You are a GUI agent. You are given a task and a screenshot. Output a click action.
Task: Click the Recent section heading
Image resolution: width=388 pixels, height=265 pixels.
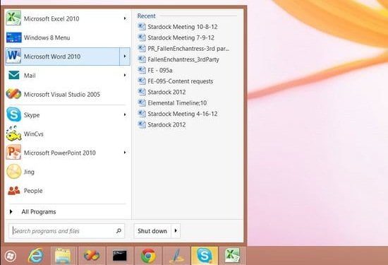click(x=146, y=16)
